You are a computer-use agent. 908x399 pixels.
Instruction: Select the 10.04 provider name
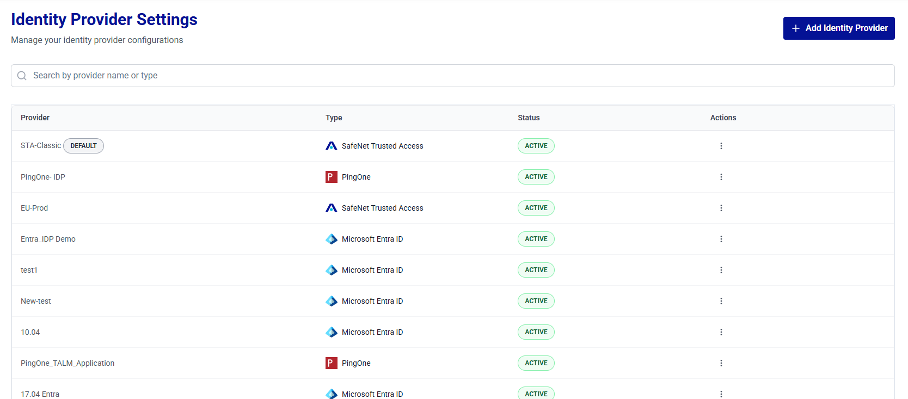(30, 332)
